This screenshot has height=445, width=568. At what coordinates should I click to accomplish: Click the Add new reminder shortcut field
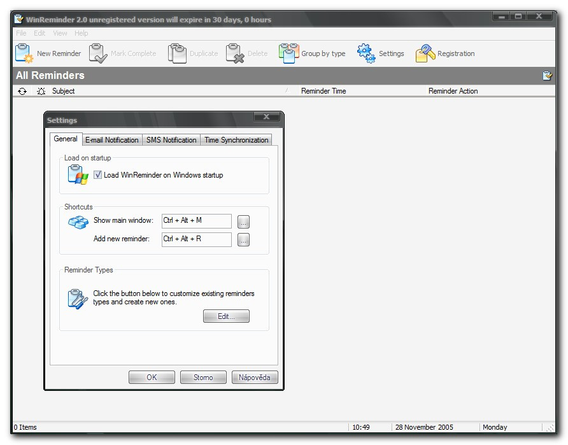[197, 239]
